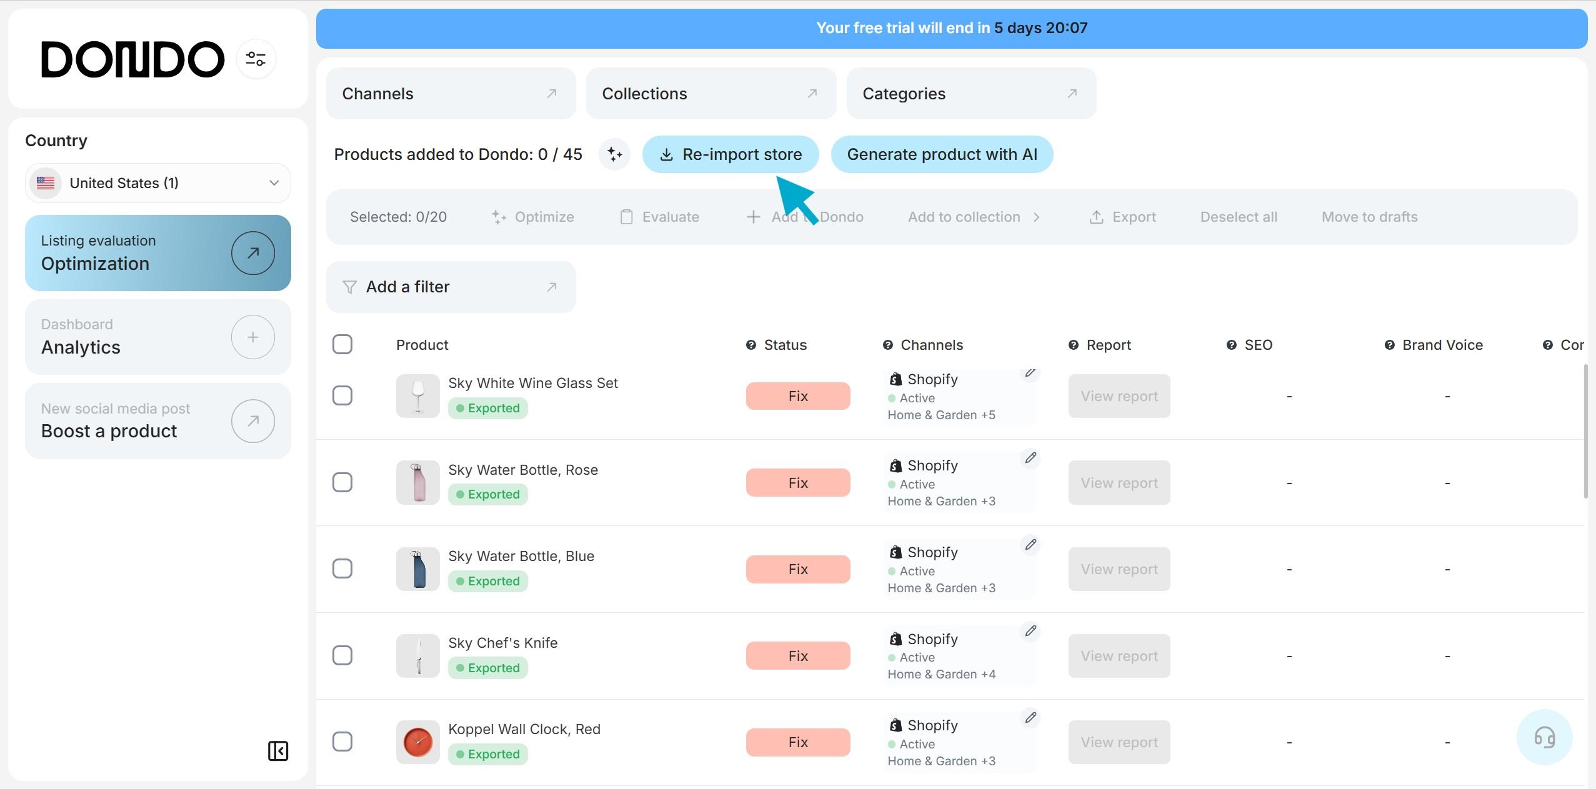Collapse the sidebar with the bottom panel icon
1596x789 pixels.
click(278, 751)
